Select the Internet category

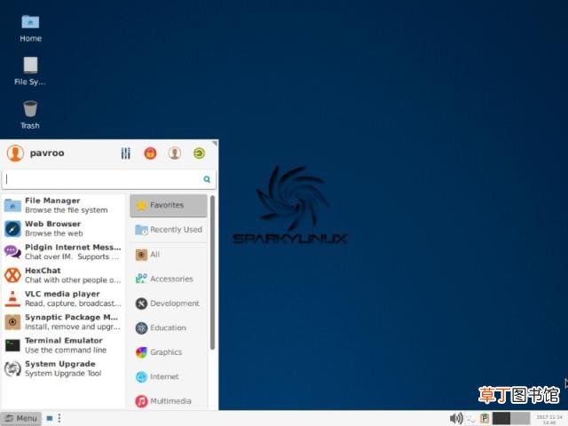[x=169, y=376]
